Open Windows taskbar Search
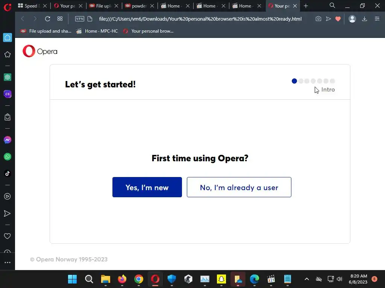 tap(89, 279)
